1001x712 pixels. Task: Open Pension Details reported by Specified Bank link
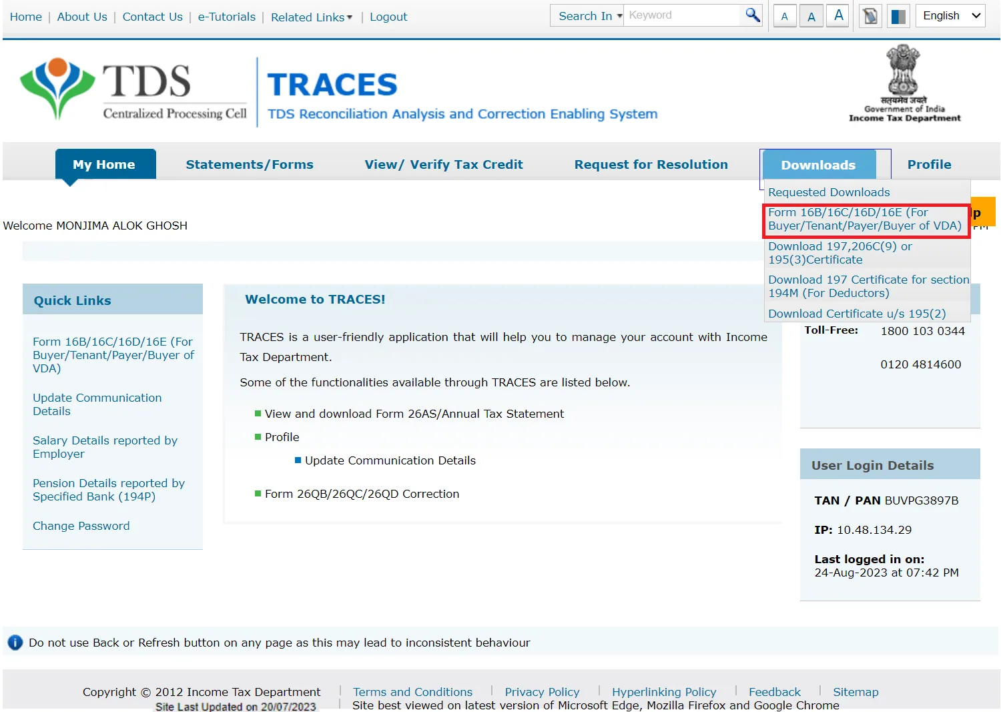(x=109, y=490)
